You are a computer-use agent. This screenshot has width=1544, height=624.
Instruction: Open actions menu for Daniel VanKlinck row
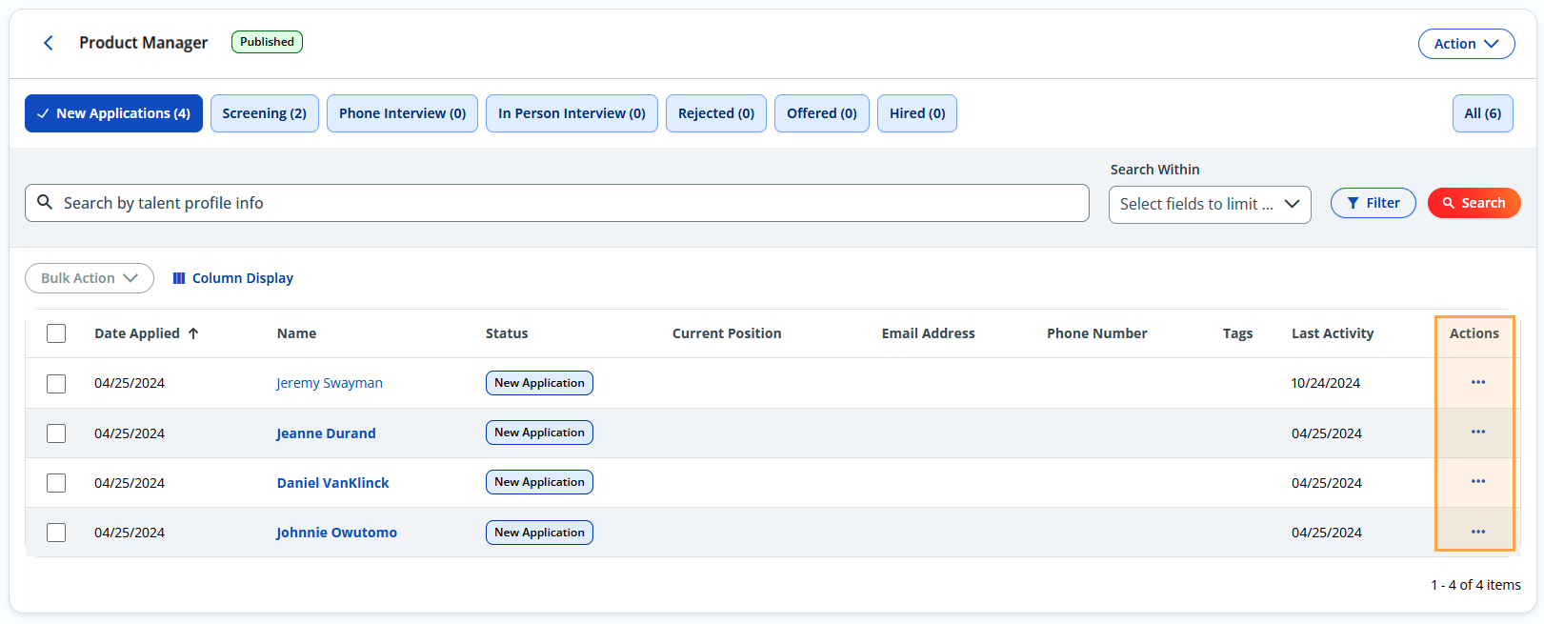coord(1477,482)
